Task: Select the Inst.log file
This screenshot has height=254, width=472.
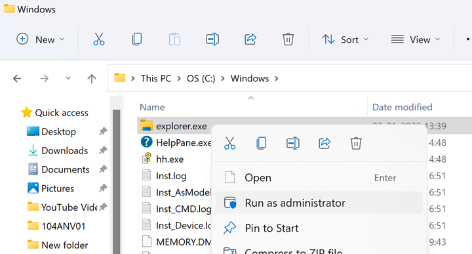Action: pos(171,176)
